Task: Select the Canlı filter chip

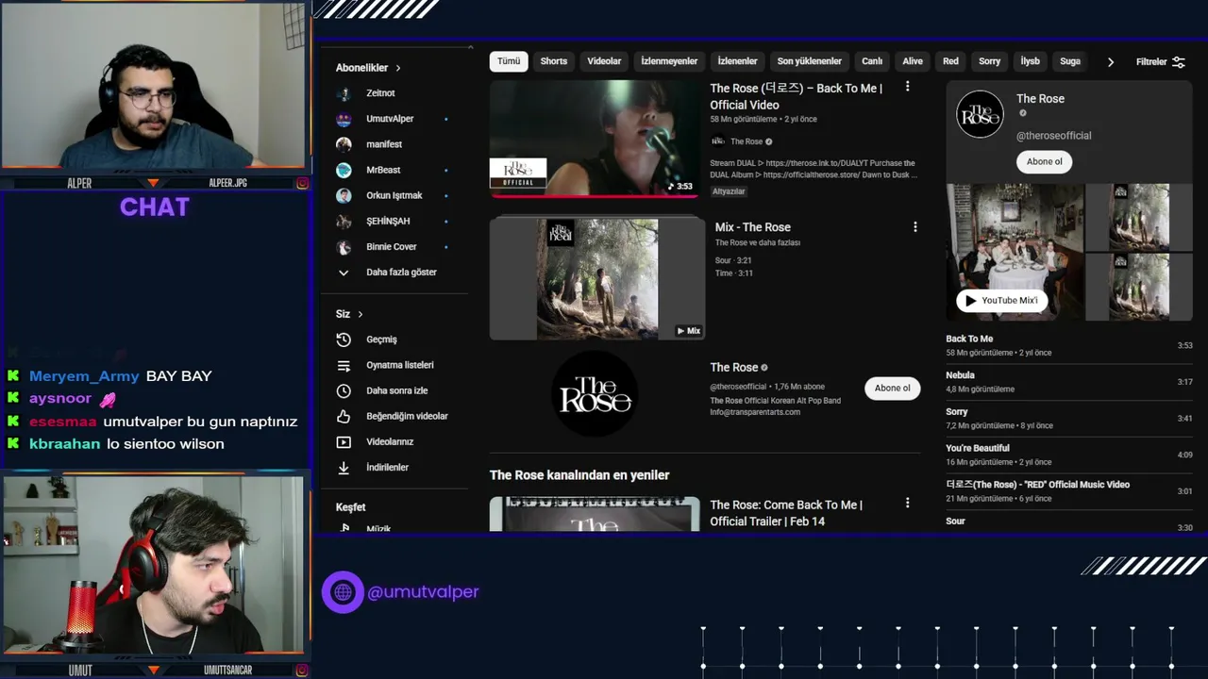Action: [872, 61]
